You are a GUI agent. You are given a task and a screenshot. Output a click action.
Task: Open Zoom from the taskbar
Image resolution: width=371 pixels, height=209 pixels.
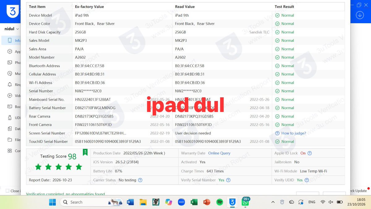(x=181, y=202)
